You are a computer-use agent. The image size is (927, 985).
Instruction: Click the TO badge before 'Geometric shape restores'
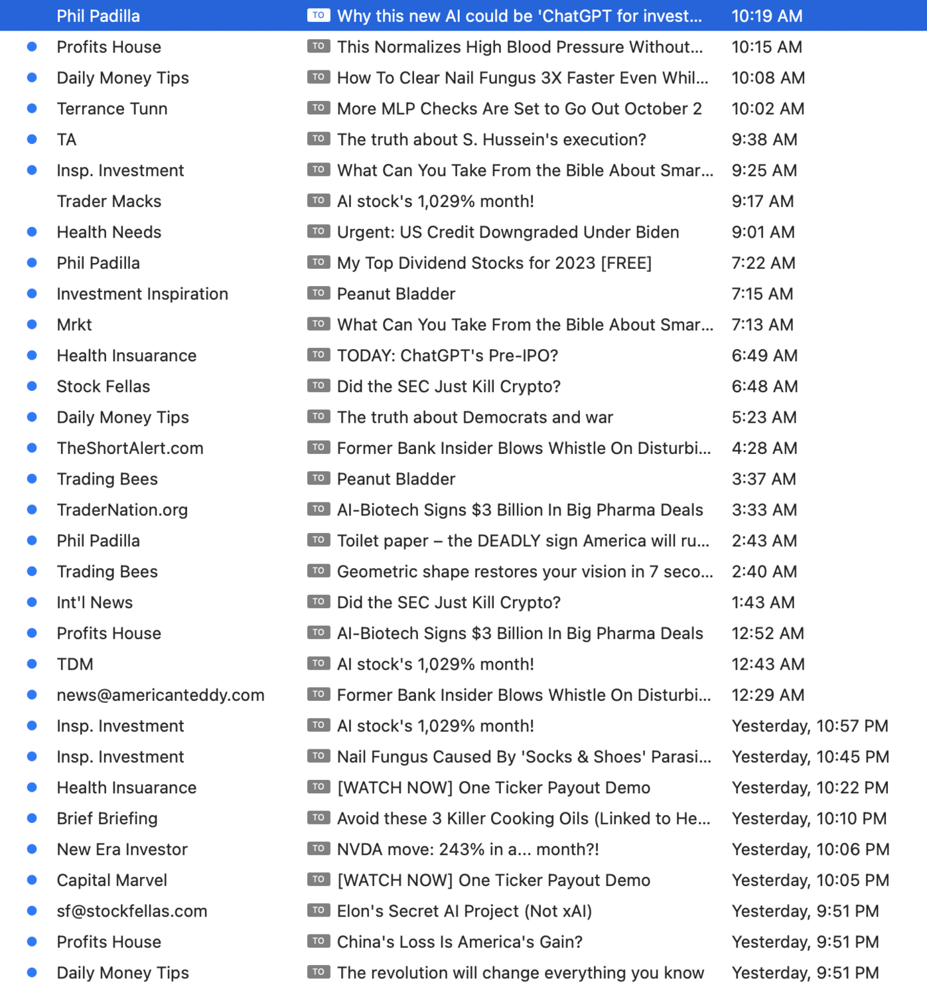click(x=319, y=571)
